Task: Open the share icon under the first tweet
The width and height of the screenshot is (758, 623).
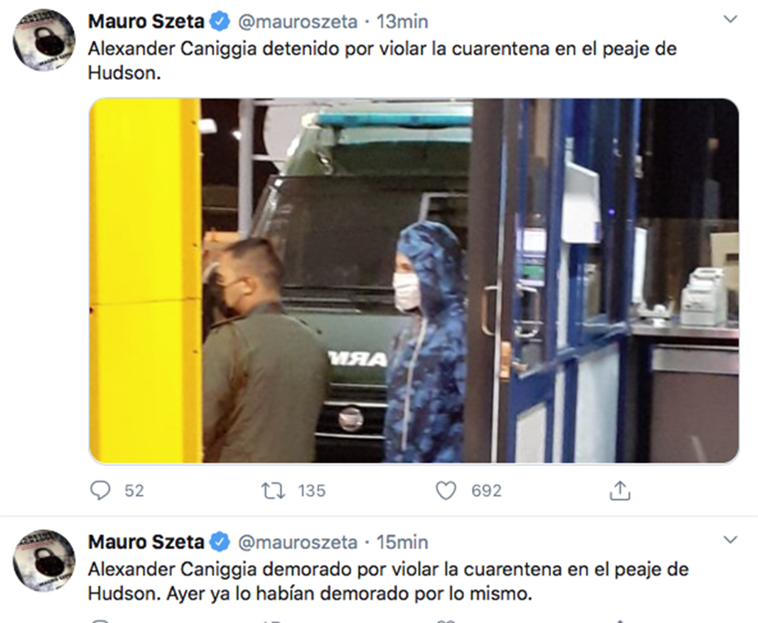Action: tap(620, 491)
